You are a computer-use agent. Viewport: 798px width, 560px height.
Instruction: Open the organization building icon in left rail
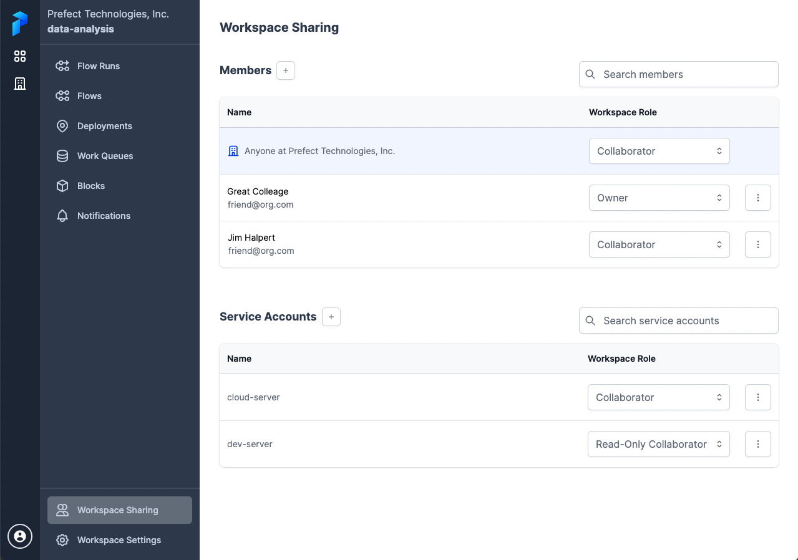pos(20,84)
